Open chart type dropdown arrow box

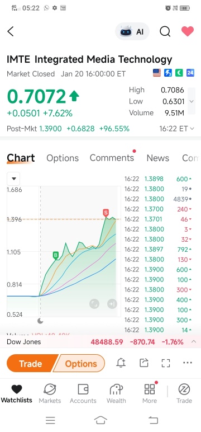(x=13, y=179)
